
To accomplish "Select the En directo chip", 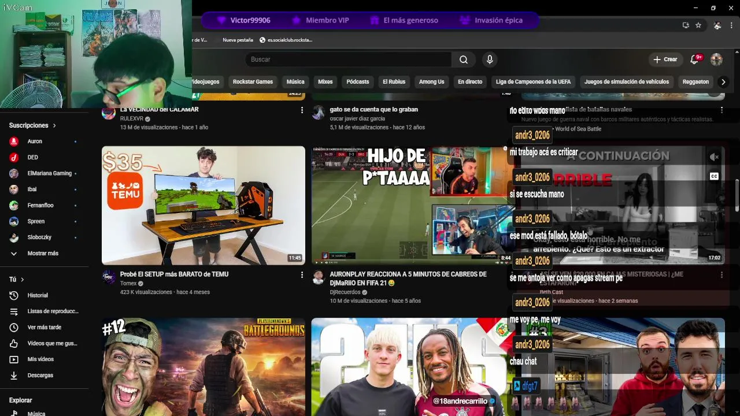I will click(x=470, y=82).
